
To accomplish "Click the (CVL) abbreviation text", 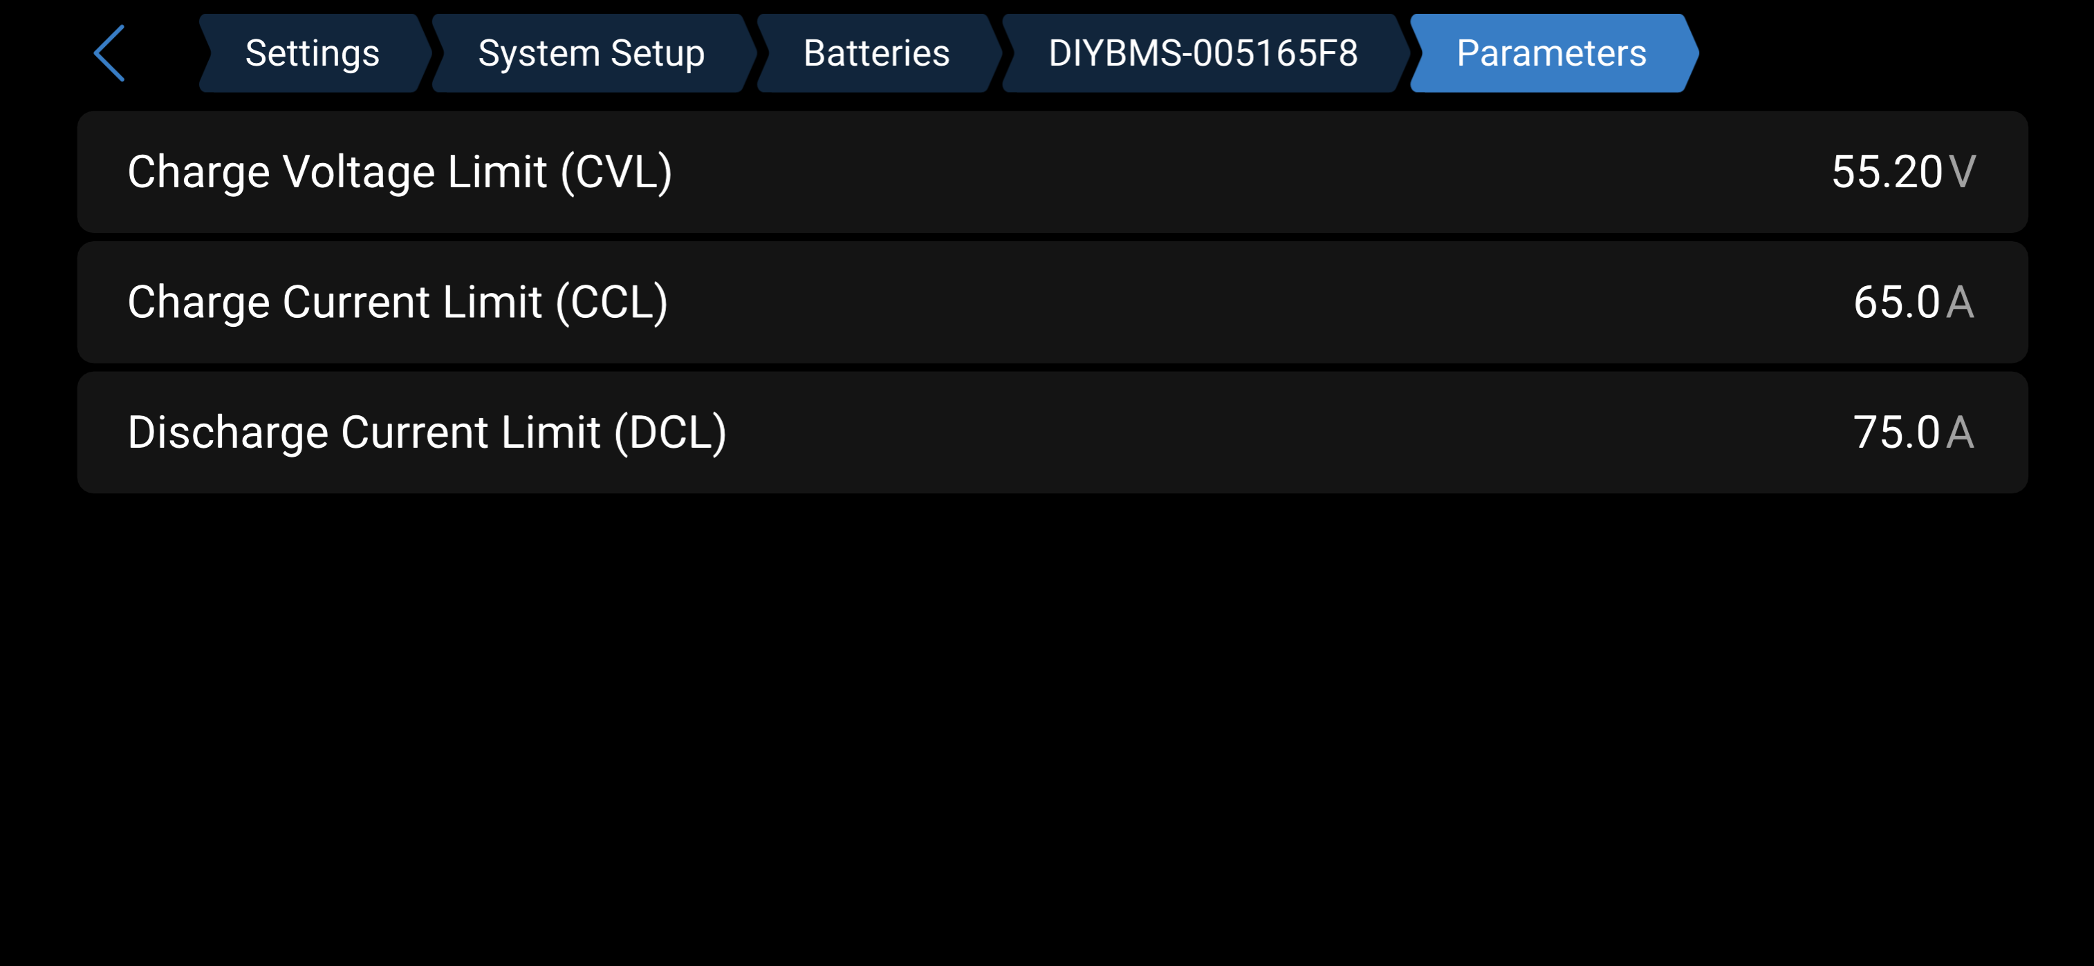I will (x=617, y=172).
